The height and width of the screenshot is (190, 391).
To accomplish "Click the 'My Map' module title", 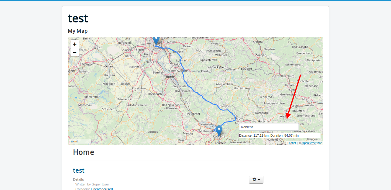I will [x=78, y=31].
